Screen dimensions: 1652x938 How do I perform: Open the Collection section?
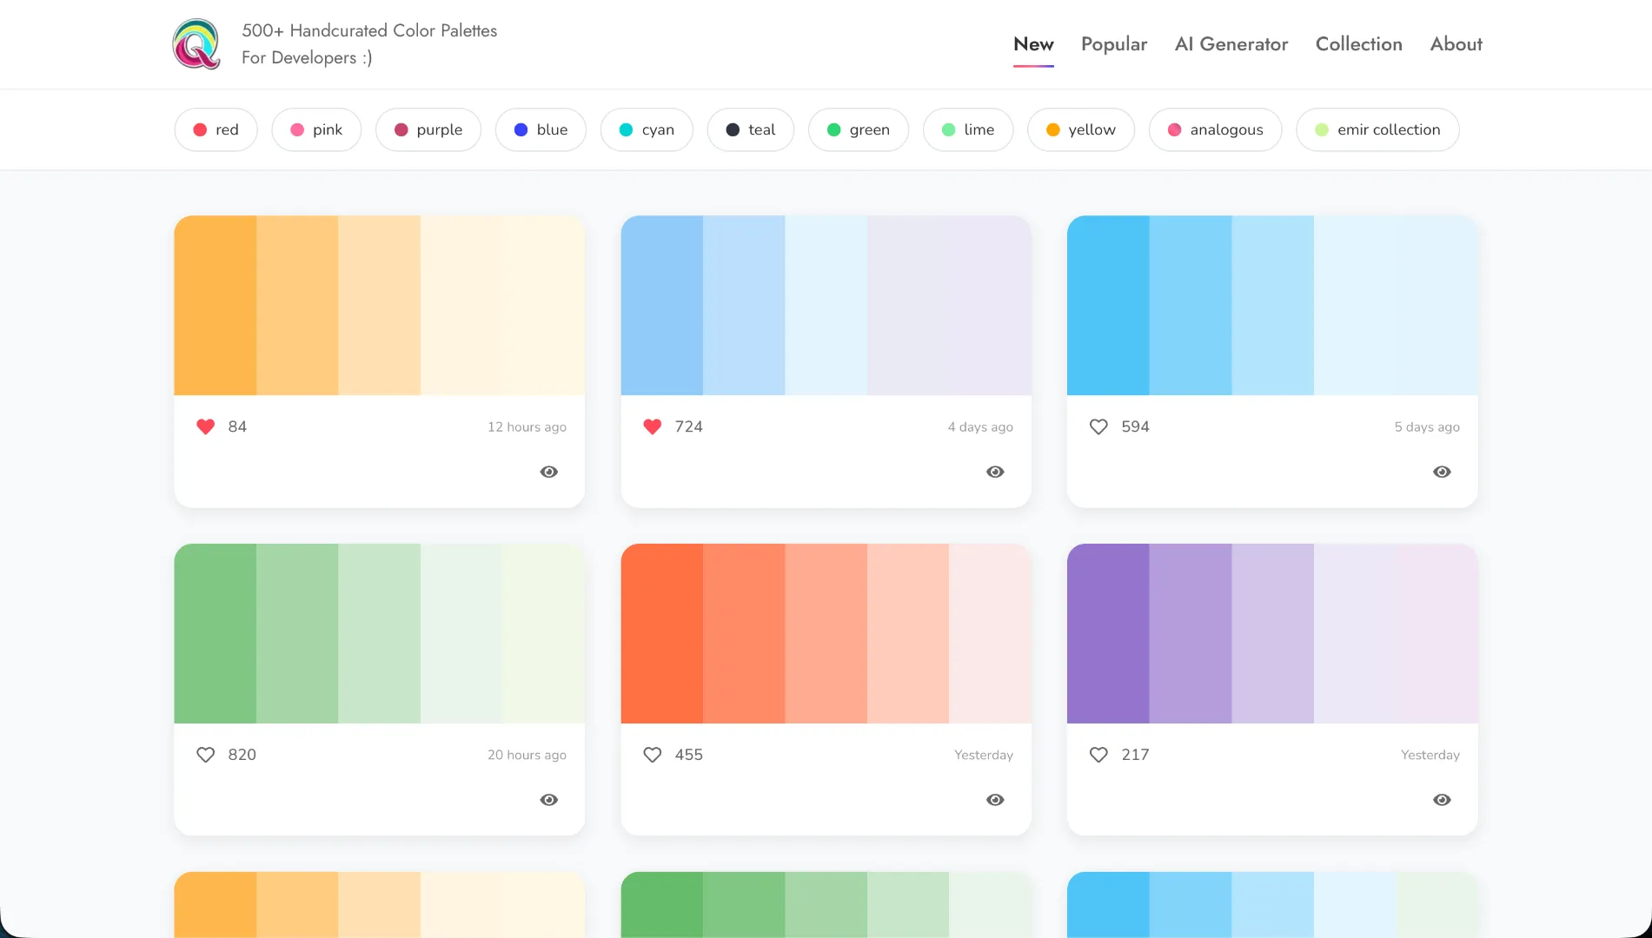(1358, 44)
